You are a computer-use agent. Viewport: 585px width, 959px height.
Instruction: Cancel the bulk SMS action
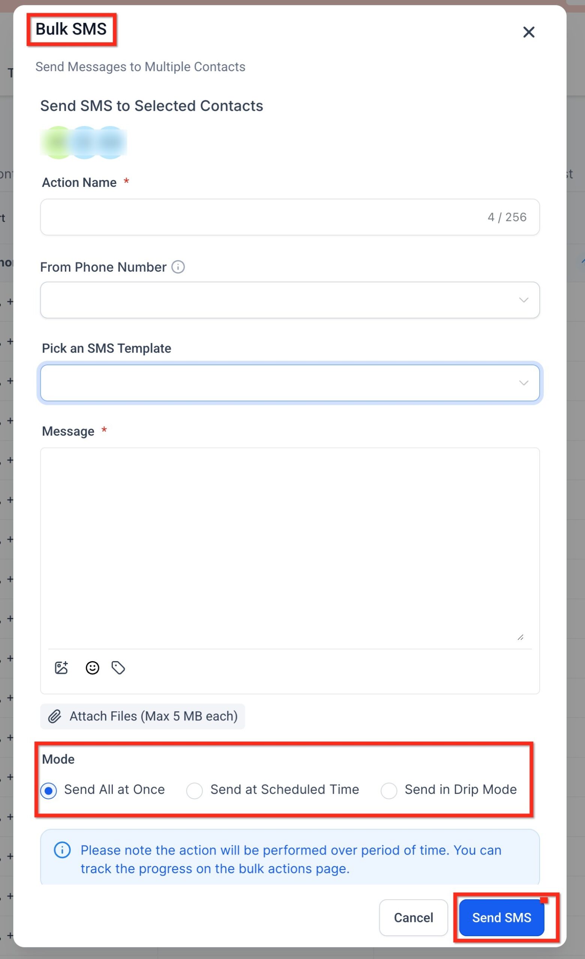pyautogui.click(x=413, y=917)
